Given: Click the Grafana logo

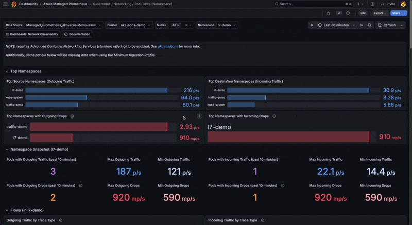Looking at the screenshot, I should coord(14,4).
